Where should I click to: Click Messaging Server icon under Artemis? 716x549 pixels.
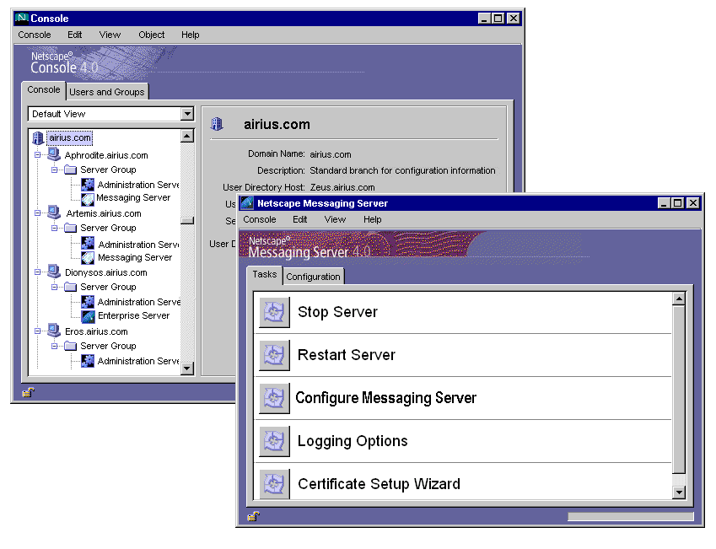[x=88, y=258]
